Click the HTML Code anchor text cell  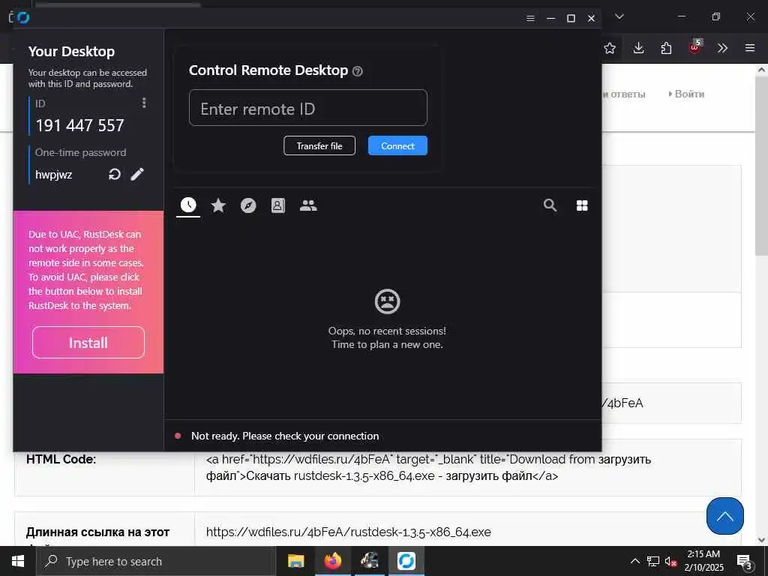coord(467,467)
